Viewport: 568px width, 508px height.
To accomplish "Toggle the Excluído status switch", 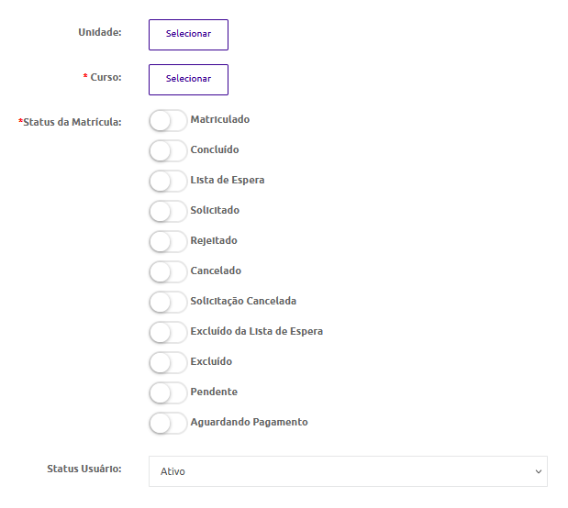I will coord(168,362).
